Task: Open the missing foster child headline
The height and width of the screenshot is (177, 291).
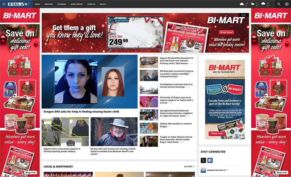Action: click(x=81, y=112)
